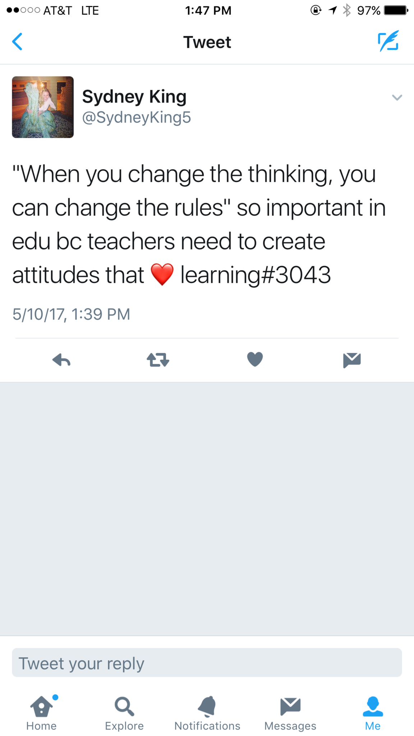Reply to Sydney King's tweet
Viewport: 414px width, 736px height.
61,360
